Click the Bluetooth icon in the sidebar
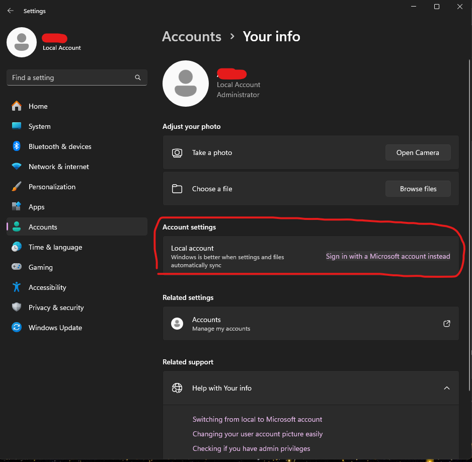This screenshot has width=472, height=462. [17, 146]
